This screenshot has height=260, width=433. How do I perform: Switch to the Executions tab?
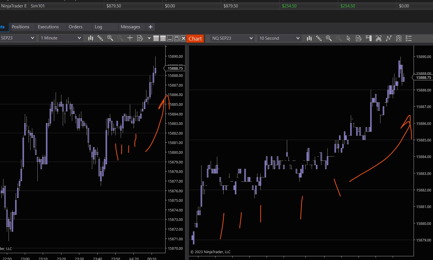tap(48, 27)
